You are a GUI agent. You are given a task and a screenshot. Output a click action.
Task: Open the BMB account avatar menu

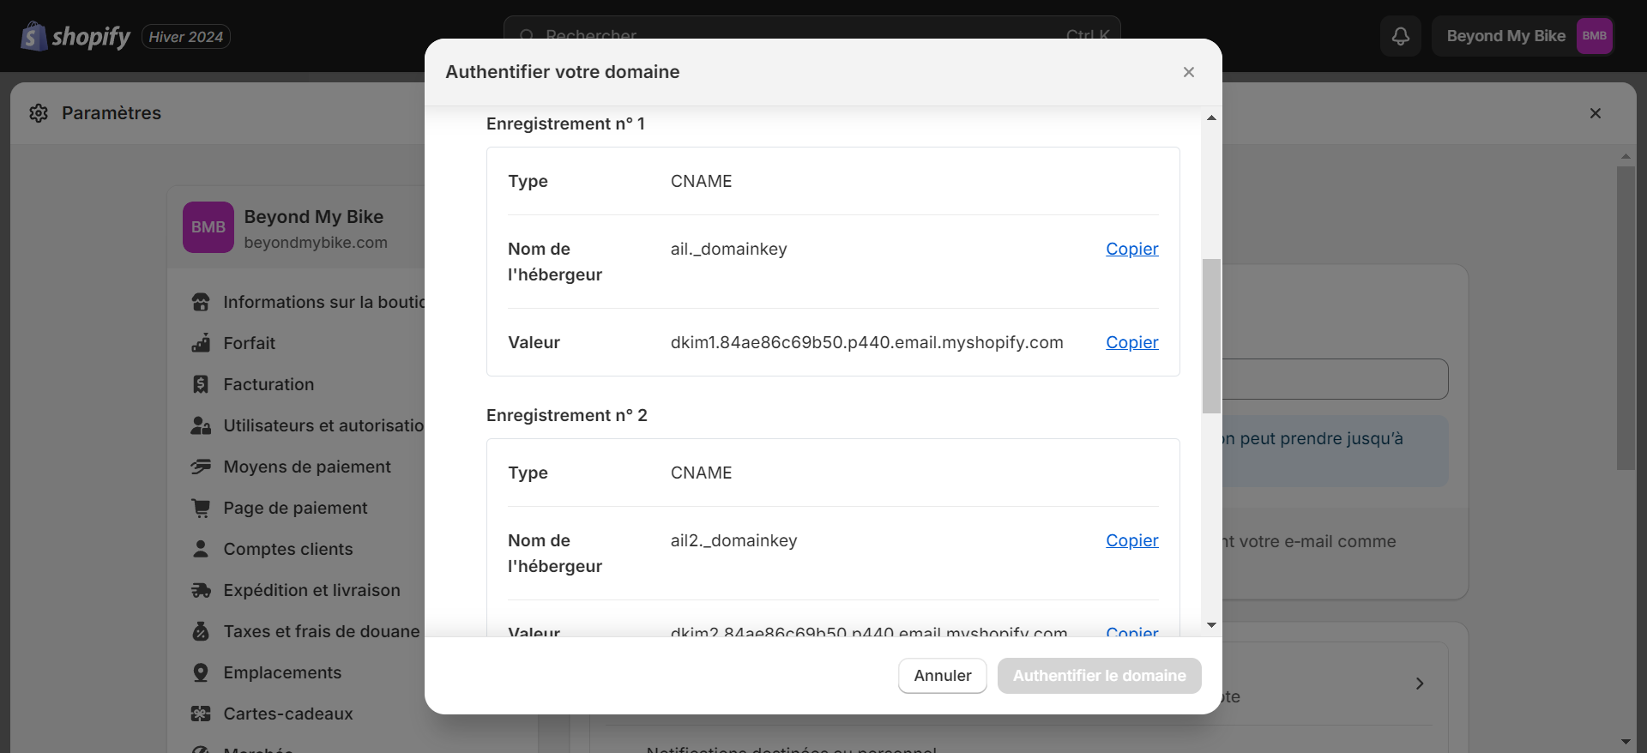pyautogui.click(x=1595, y=36)
